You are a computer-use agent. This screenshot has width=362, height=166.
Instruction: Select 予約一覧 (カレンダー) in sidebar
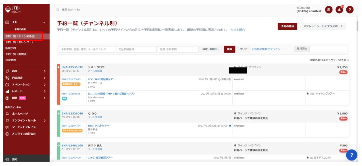pyautogui.click(x=19, y=42)
